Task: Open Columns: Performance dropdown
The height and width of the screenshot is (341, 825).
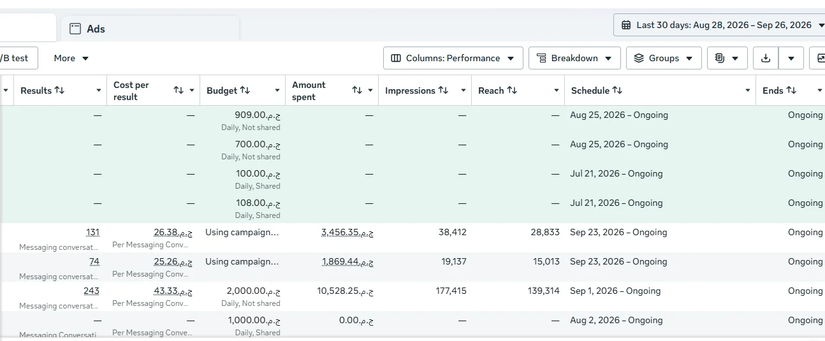Action: [453, 58]
